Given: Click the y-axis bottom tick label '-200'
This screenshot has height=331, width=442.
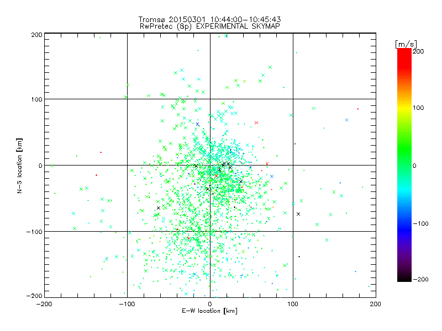Looking at the screenshot, I should (x=34, y=296).
